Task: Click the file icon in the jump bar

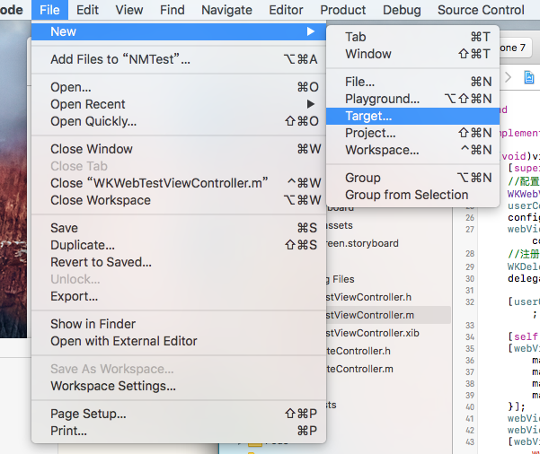Action: point(528,78)
